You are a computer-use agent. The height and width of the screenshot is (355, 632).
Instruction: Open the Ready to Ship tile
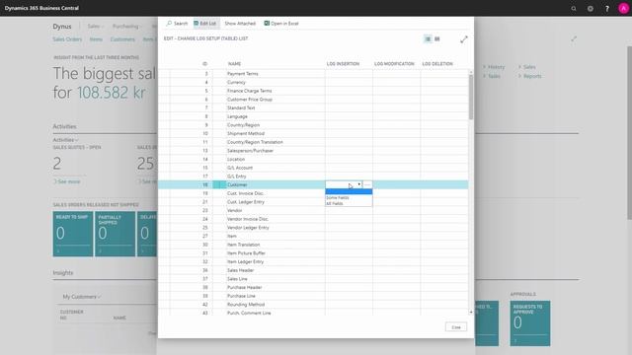pyautogui.click(x=72, y=235)
